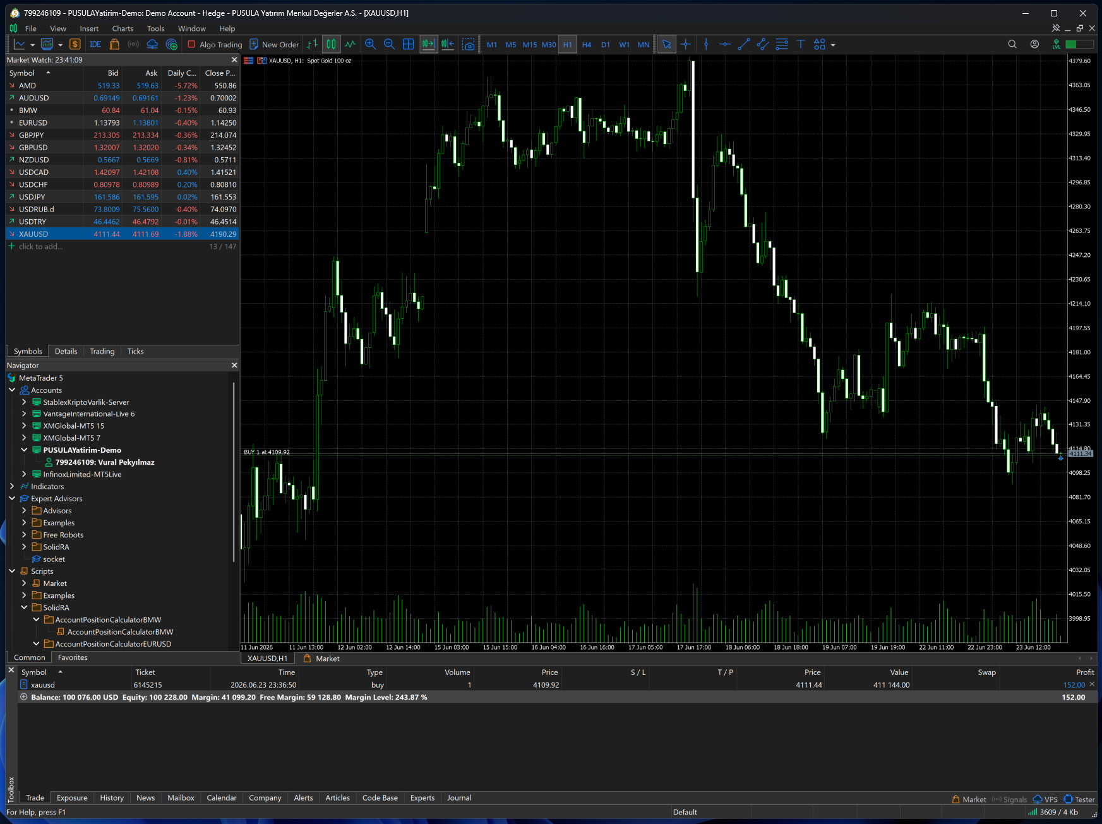
Task: Click the Navigator vertical scrollbar
Action: tap(234, 471)
